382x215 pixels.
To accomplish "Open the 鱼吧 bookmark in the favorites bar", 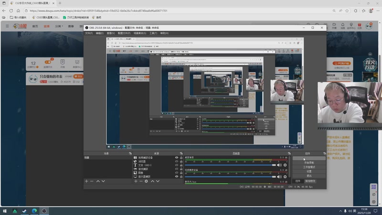I will [x=97, y=17].
